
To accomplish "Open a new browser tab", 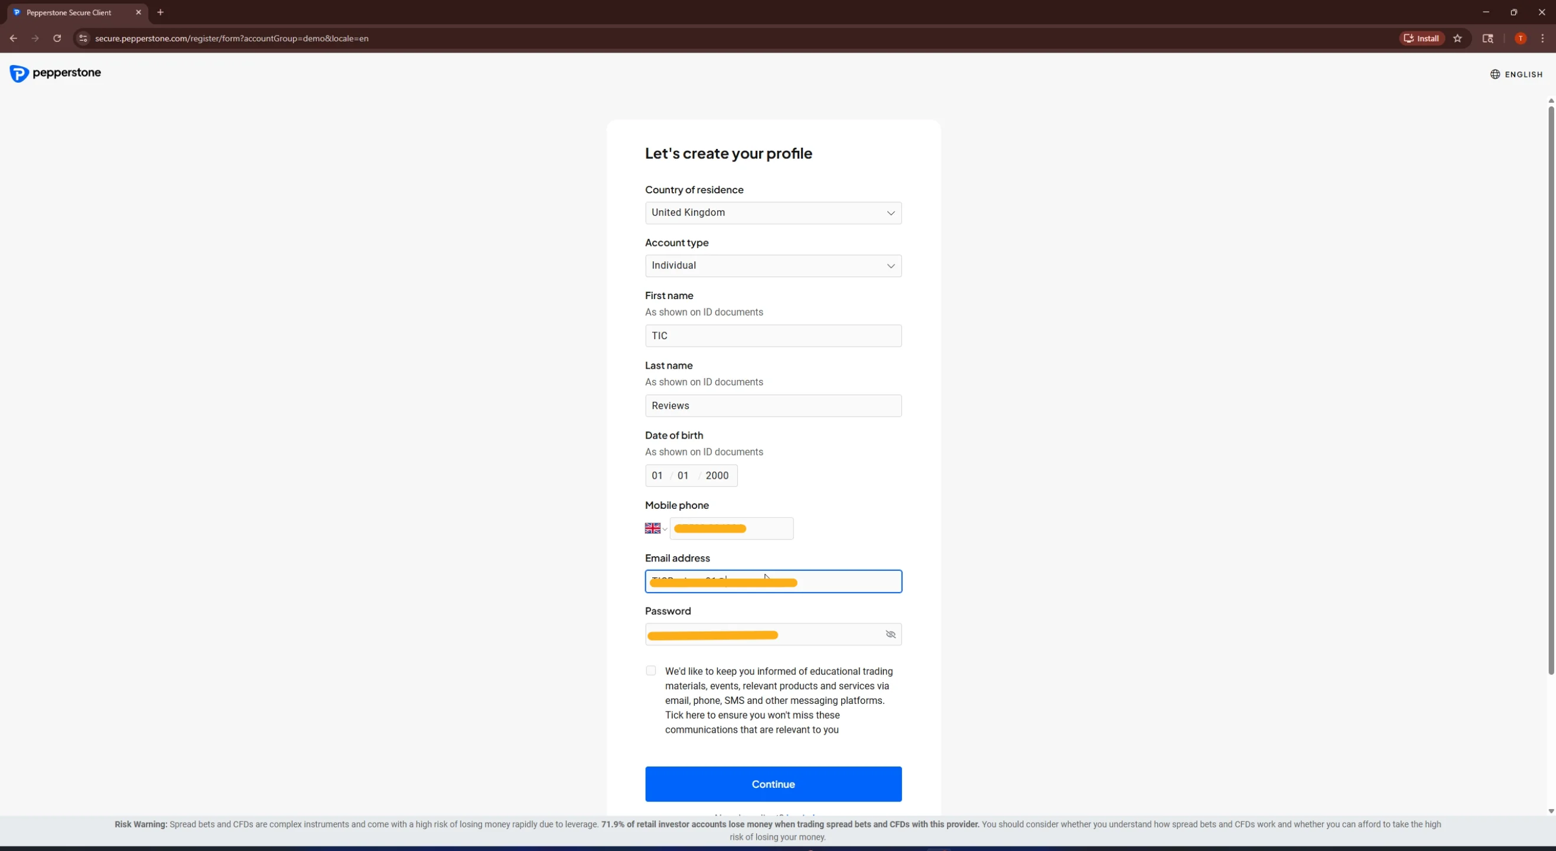I will 160,12.
